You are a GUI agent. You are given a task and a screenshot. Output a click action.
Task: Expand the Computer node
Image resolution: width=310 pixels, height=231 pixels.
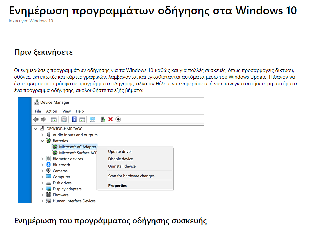point(42,177)
